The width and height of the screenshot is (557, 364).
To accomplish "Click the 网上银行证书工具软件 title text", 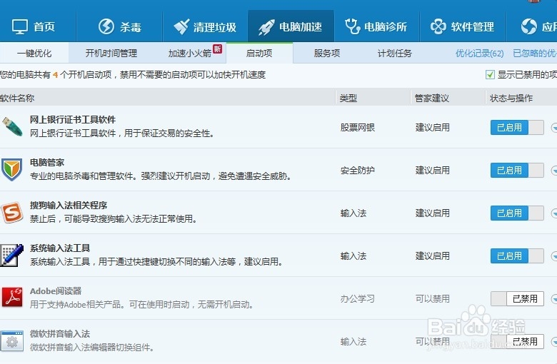I will click(x=73, y=120).
